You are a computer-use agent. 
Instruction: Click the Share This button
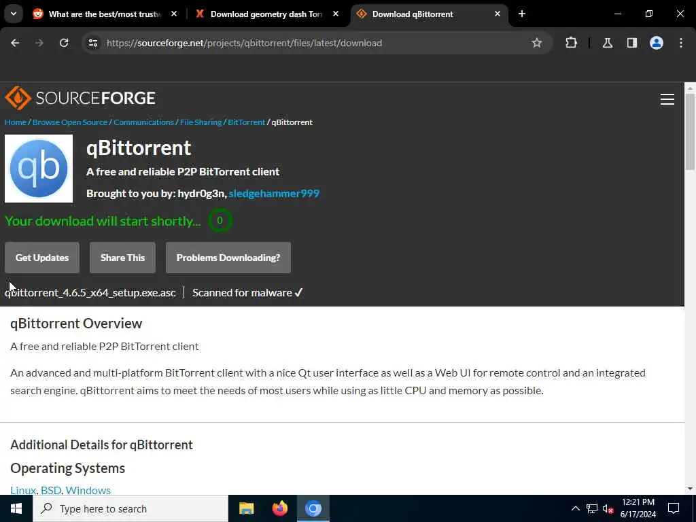(x=122, y=258)
